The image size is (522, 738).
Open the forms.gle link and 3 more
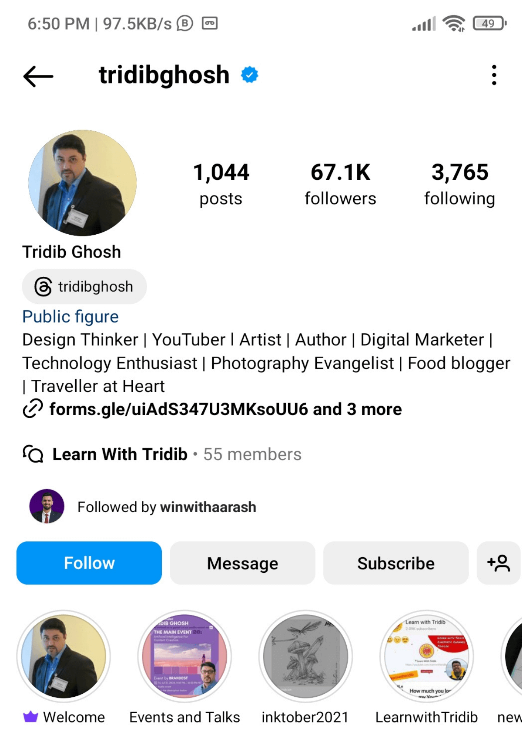[x=225, y=409]
